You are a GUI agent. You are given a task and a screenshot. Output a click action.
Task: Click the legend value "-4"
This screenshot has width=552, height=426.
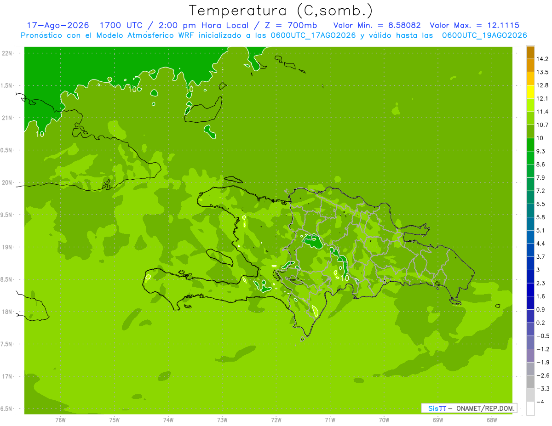540,402
